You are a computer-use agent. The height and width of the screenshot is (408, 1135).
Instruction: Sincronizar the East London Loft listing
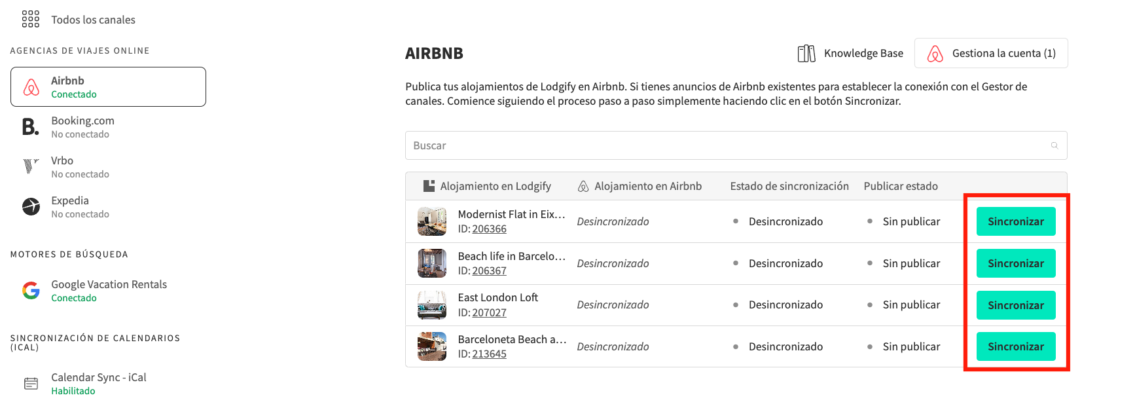click(1016, 305)
